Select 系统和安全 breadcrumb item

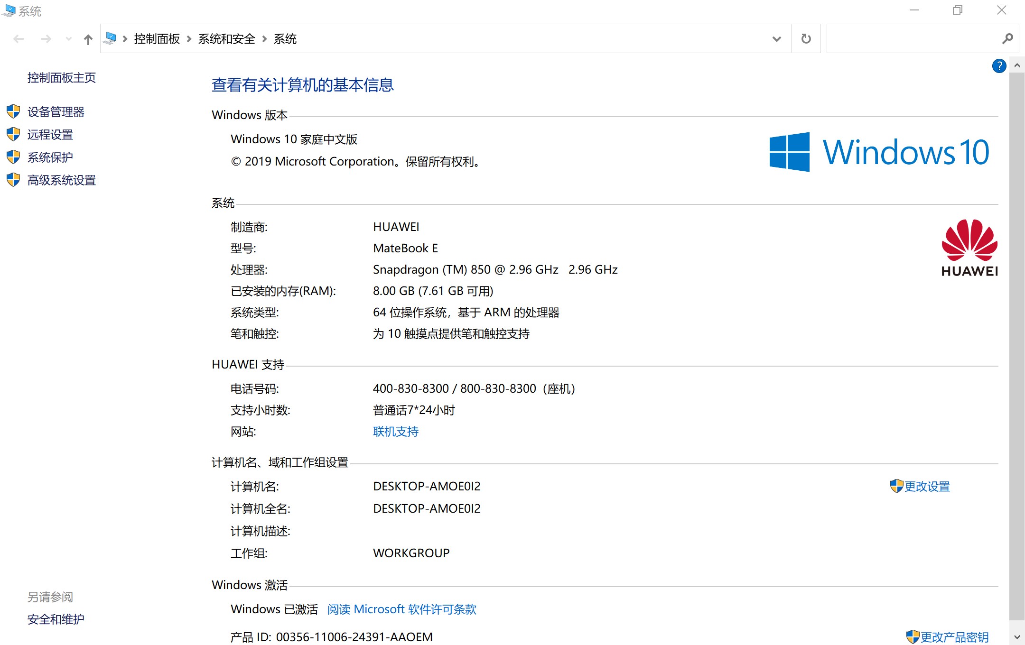(227, 39)
